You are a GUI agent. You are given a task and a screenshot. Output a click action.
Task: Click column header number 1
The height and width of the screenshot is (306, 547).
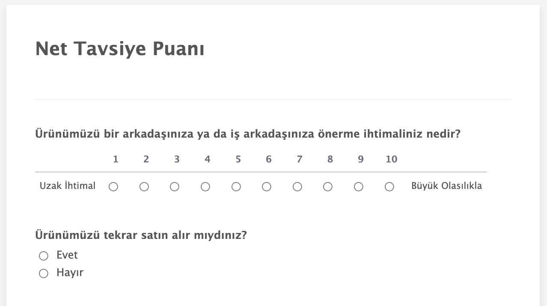point(116,159)
